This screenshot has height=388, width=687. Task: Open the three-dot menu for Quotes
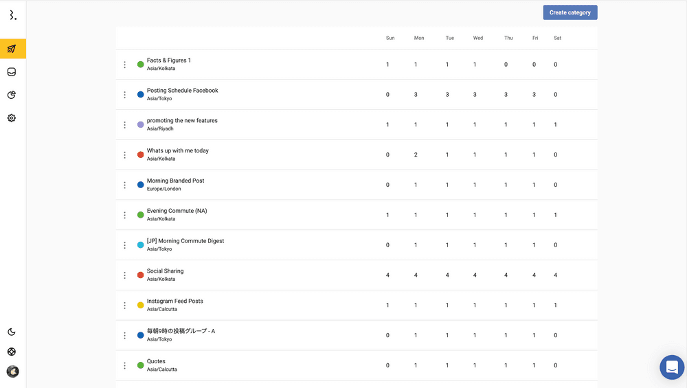click(124, 366)
